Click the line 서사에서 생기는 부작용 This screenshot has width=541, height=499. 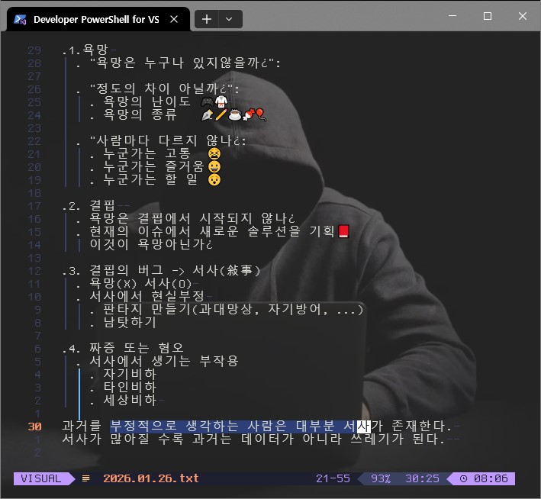(x=164, y=362)
